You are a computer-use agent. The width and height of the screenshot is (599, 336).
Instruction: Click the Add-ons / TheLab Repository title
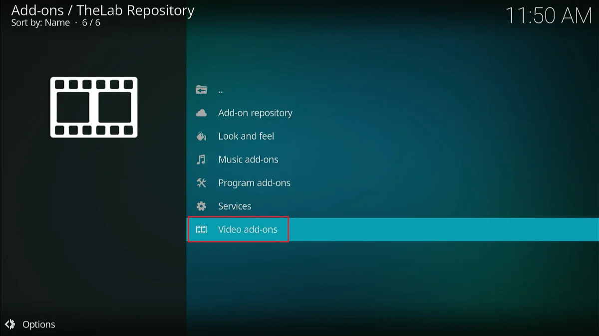click(x=103, y=10)
